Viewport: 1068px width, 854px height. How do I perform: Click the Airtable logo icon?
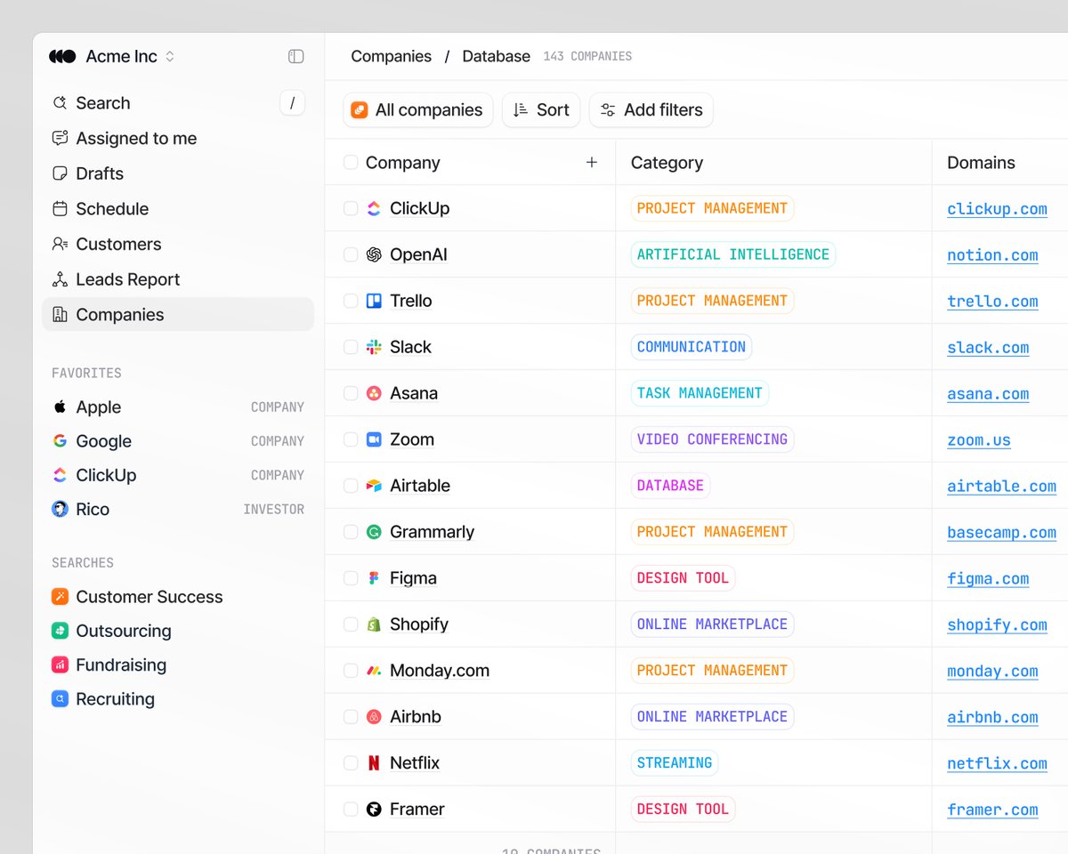(x=374, y=486)
